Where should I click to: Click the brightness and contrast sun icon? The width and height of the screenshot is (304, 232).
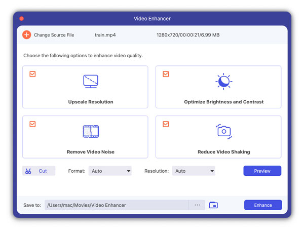tap(223, 81)
